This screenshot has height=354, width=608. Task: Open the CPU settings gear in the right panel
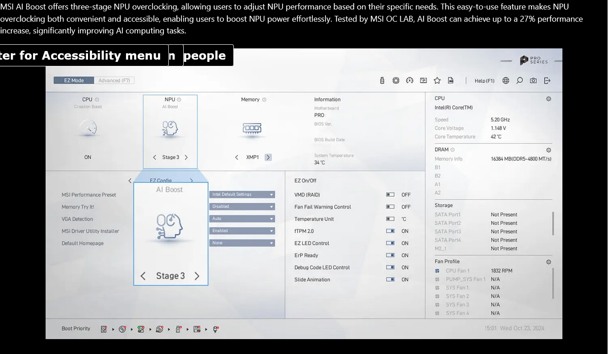548,99
